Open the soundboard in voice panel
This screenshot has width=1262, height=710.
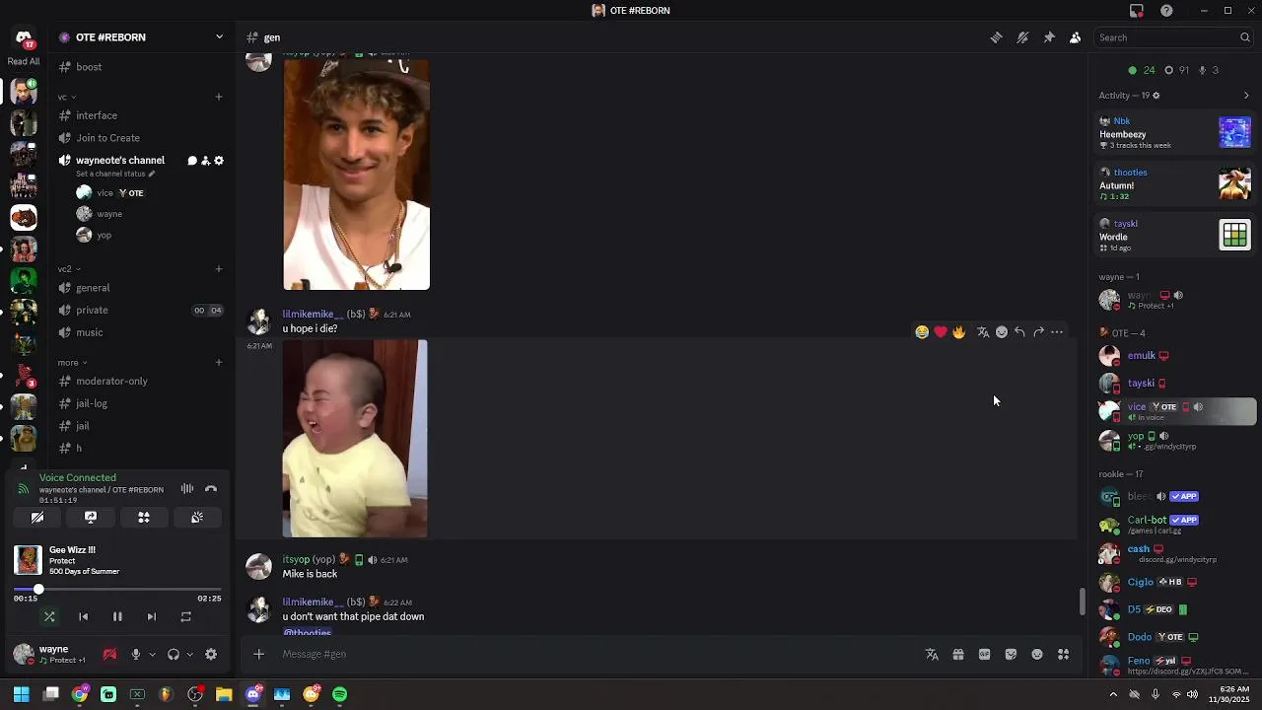click(197, 518)
